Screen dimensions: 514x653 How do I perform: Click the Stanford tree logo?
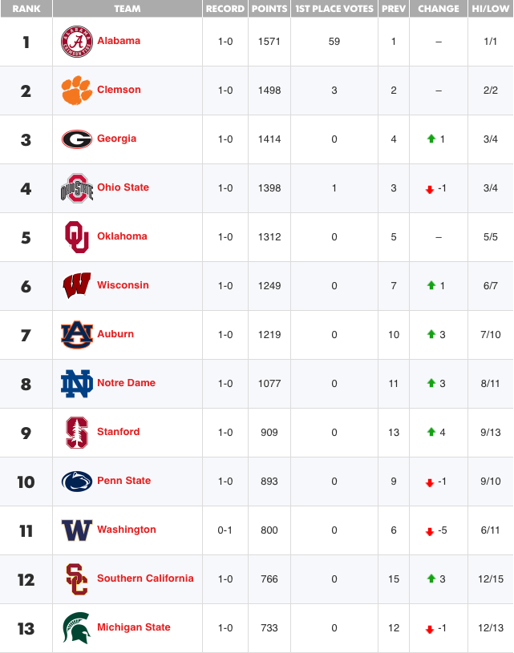77,433
